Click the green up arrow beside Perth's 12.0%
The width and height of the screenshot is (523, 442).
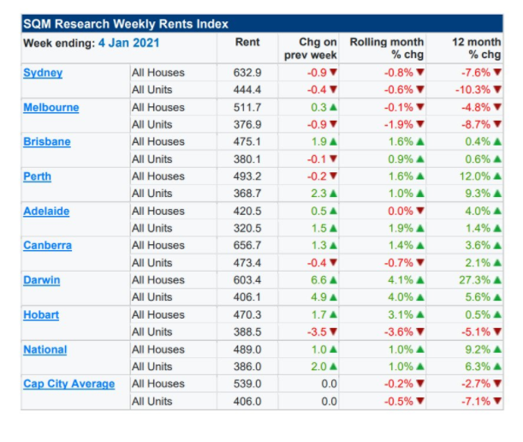(497, 176)
